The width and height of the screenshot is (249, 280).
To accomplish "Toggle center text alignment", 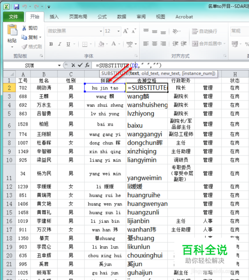I will (x=154, y=43).
